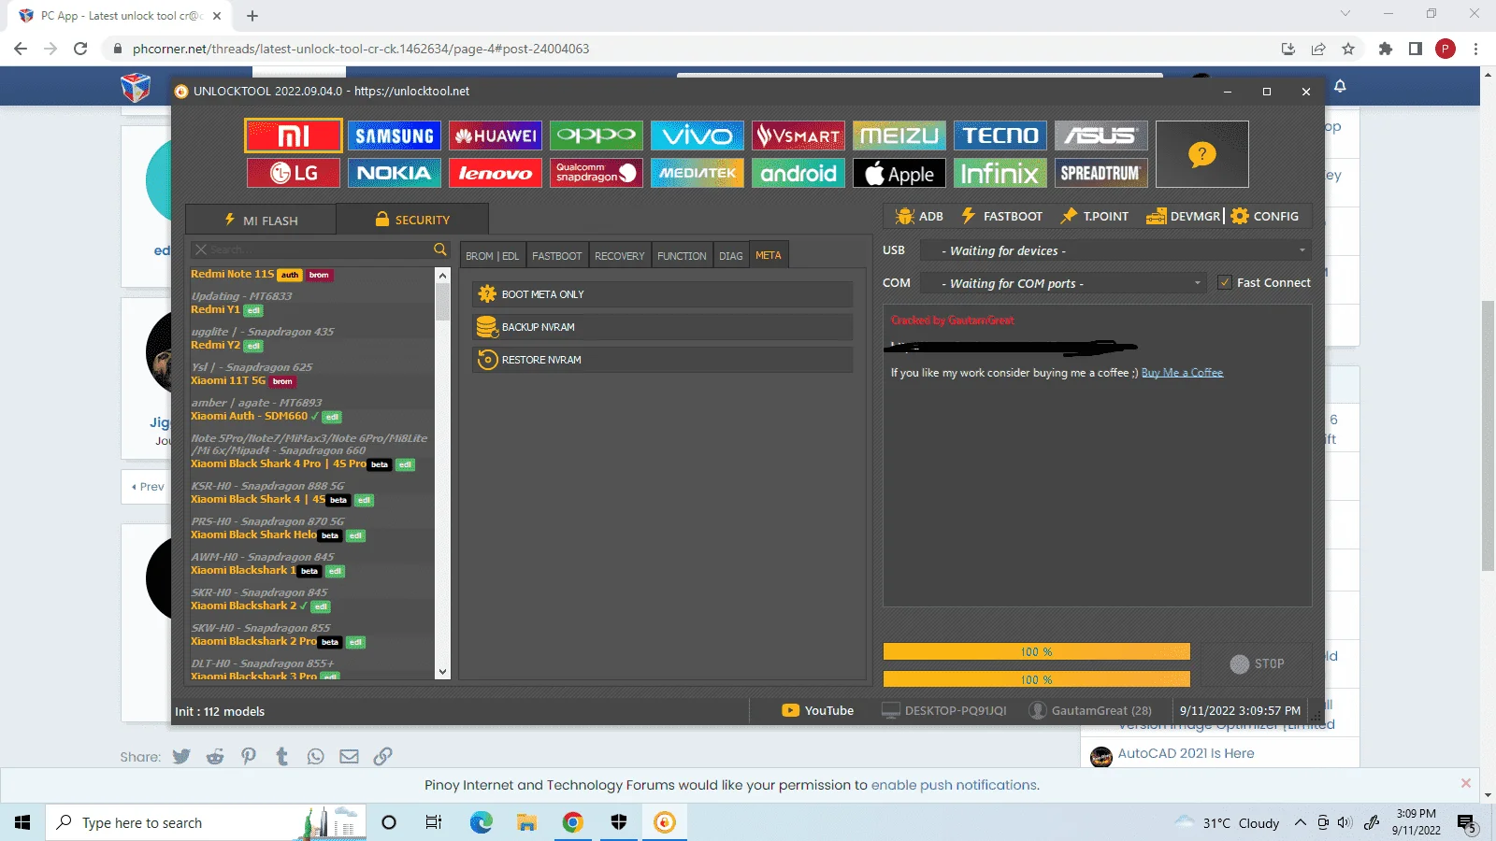Select the FUNCTION tab
1496x841 pixels.
(x=682, y=255)
